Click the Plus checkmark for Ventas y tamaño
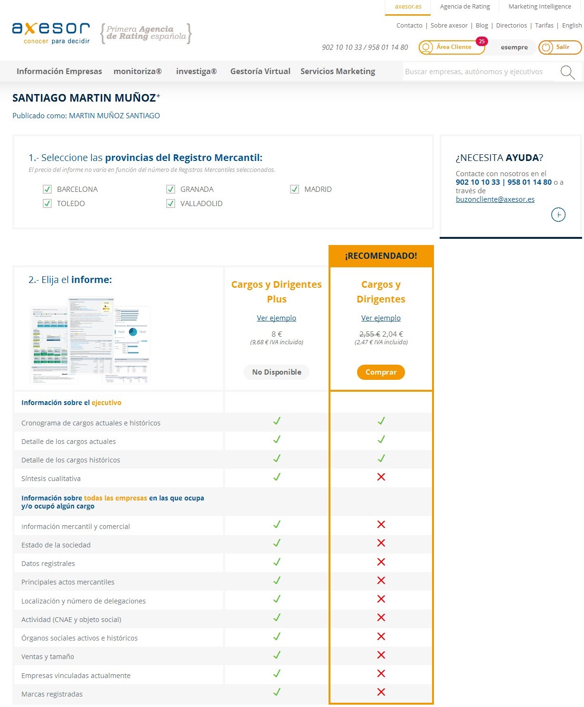 pos(277,655)
